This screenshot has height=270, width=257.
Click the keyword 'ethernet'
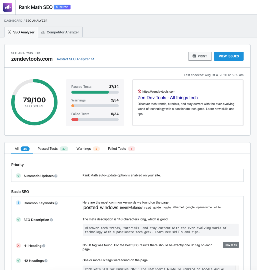click(x=178, y=207)
